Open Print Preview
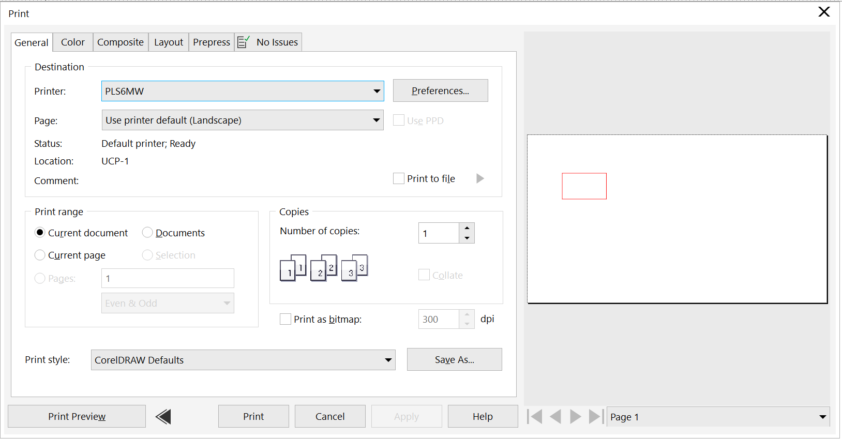Image resolution: width=842 pixels, height=439 pixels. click(x=77, y=416)
